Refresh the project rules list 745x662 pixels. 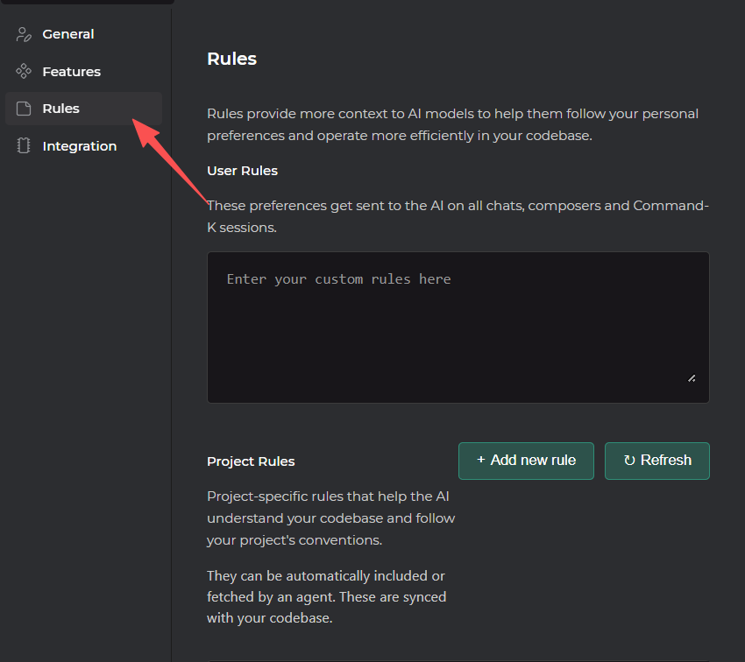click(x=657, y=461)
